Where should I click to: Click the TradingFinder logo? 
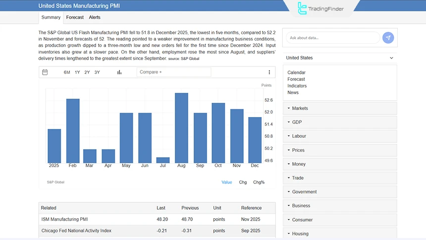(320, 8)
